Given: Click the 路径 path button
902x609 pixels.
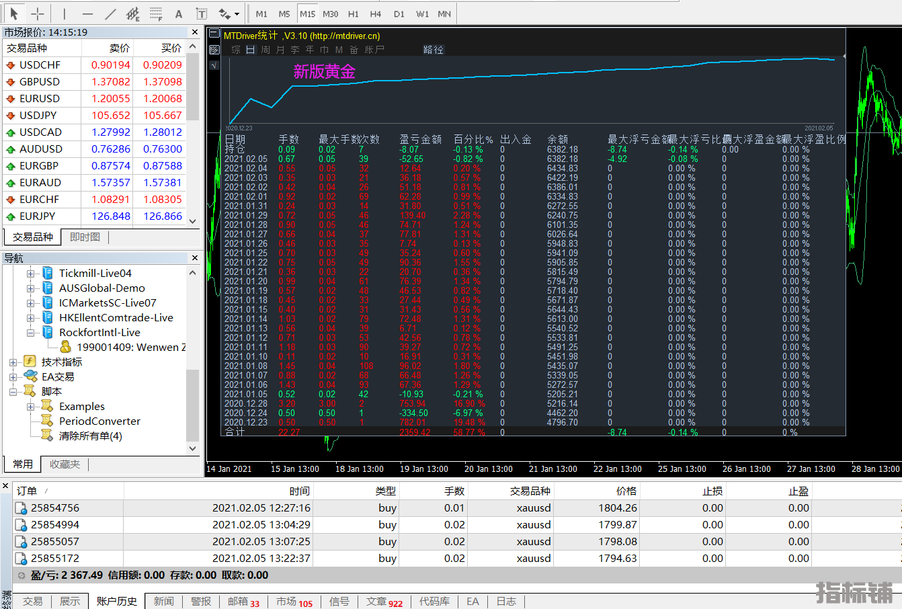Looking at the screenshot, I should tap(434, 50).
